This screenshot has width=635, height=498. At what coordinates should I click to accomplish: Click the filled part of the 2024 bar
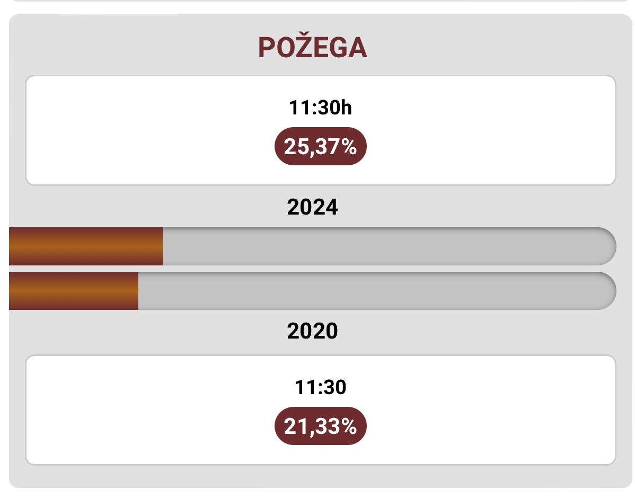pos(86,246)
